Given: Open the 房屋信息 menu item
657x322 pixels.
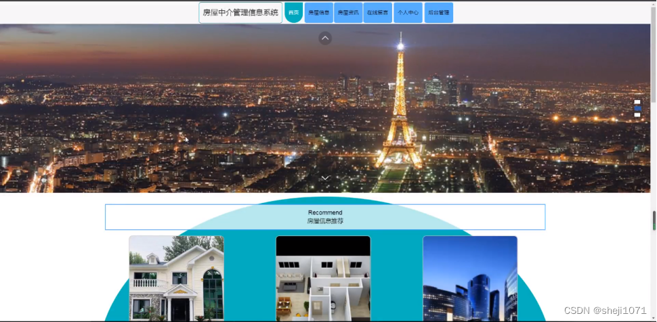Looking at the screenshot, I should click(319, 13).
